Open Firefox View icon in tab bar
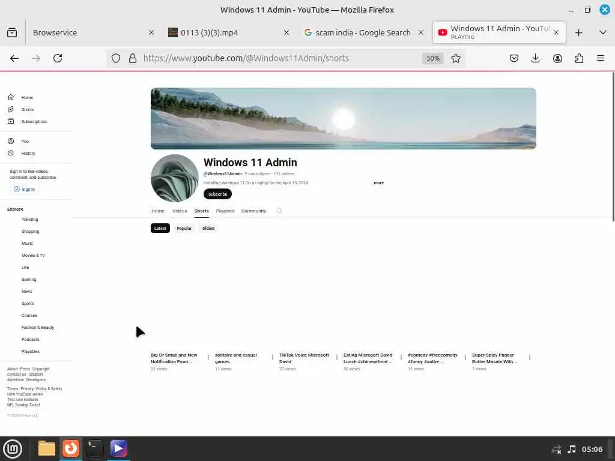This screenshot has width=615, height=461. point(12,32)
